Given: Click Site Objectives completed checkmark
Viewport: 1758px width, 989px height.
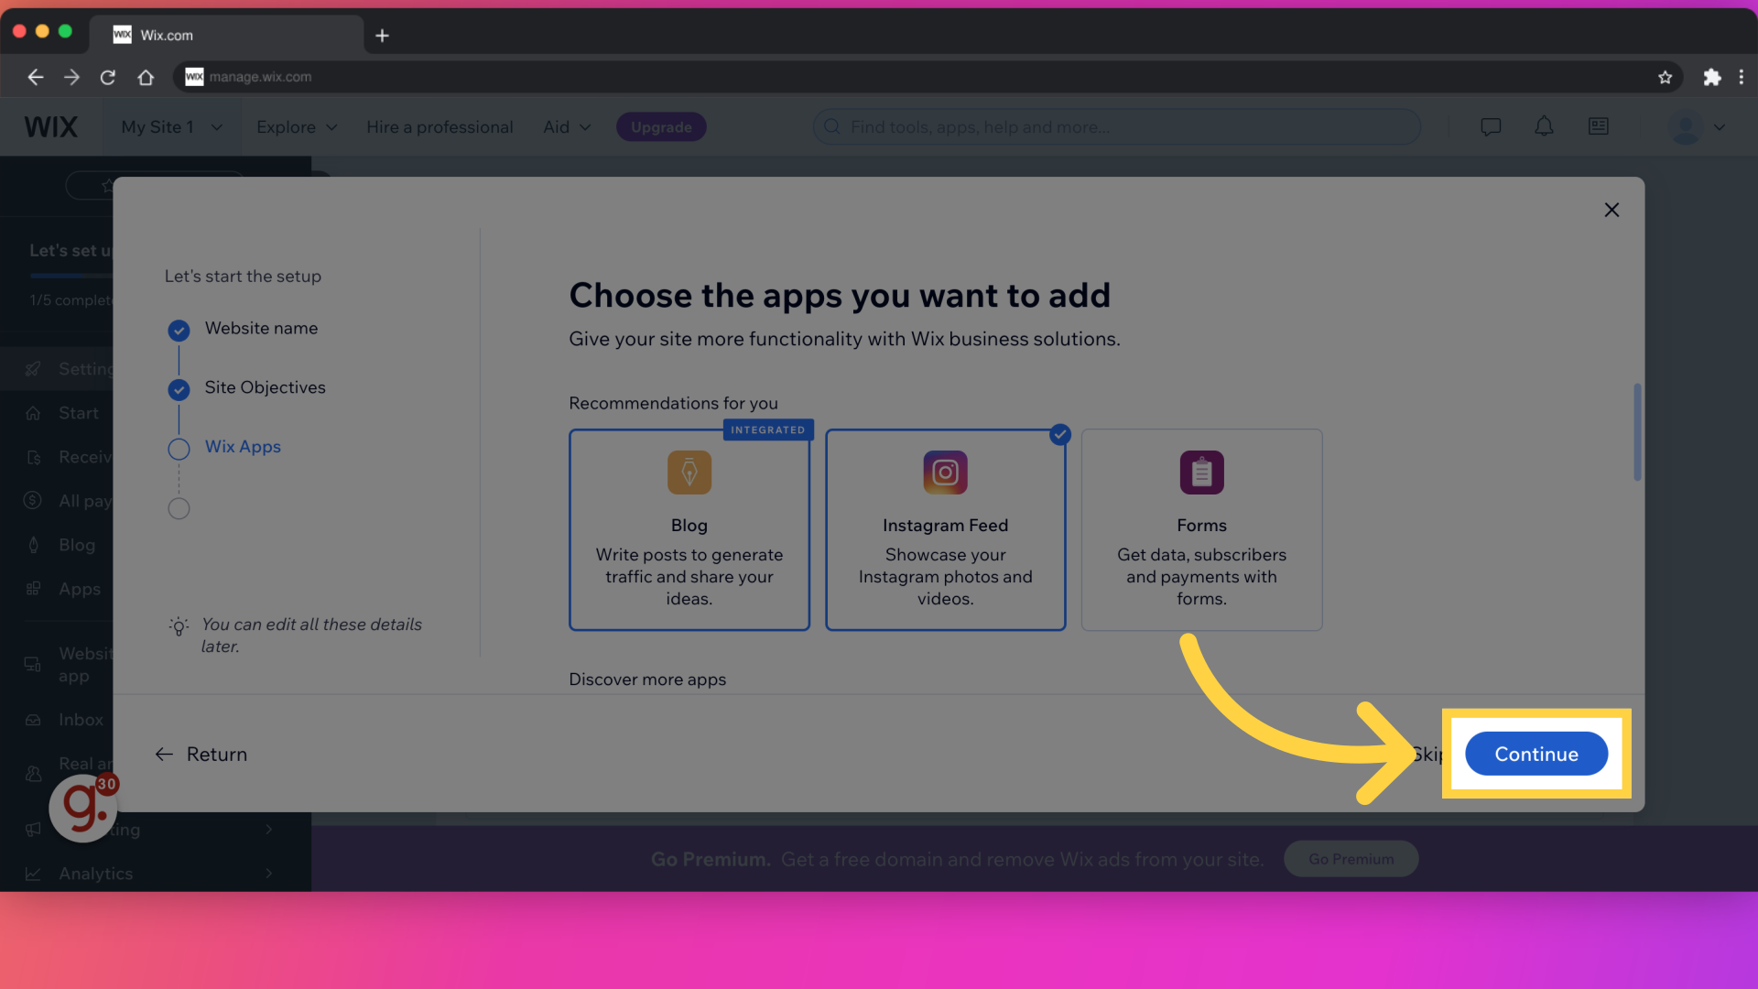Looking at the screenshot, I should (x=179, y=390).
